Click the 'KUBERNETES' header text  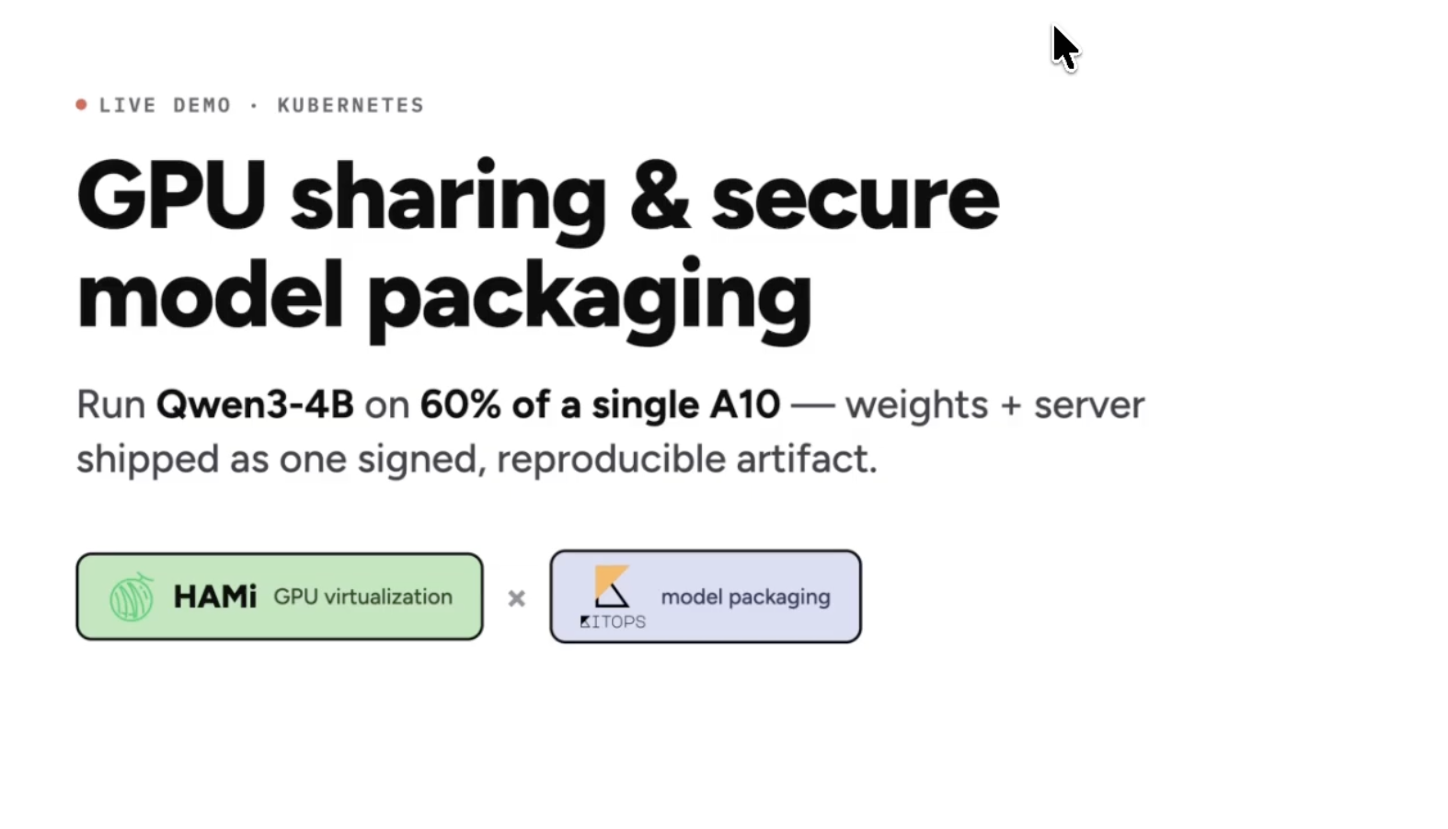[x=351, y=106]
